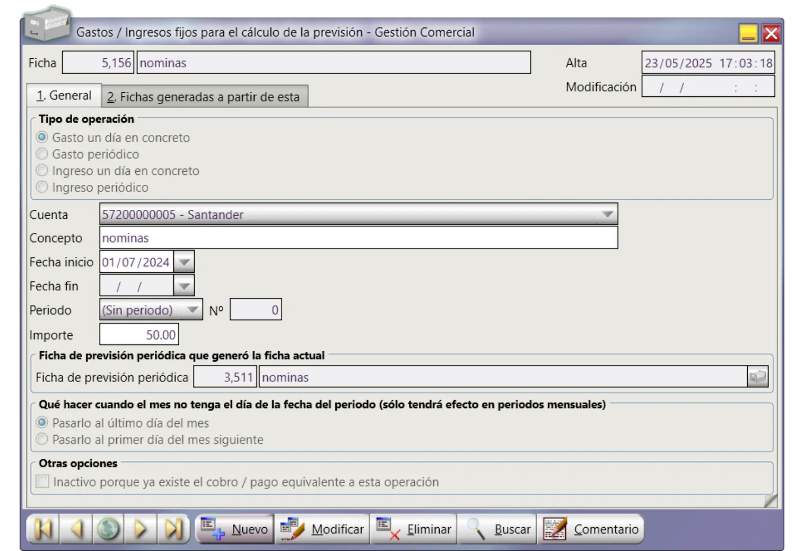The width and height of the screenshot is (804, 551).
Task: Switch to Fichas generadas a partir tab
Action: tap(204, 97)
